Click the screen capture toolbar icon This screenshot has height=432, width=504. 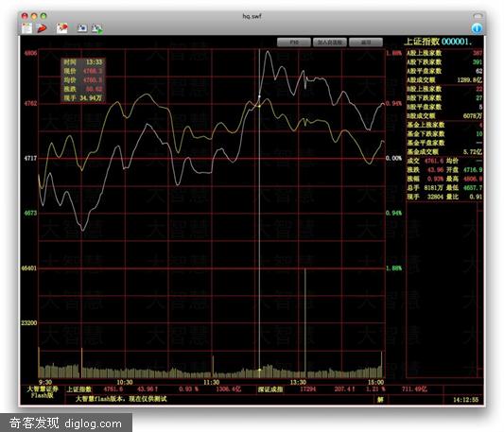(82, 28)
